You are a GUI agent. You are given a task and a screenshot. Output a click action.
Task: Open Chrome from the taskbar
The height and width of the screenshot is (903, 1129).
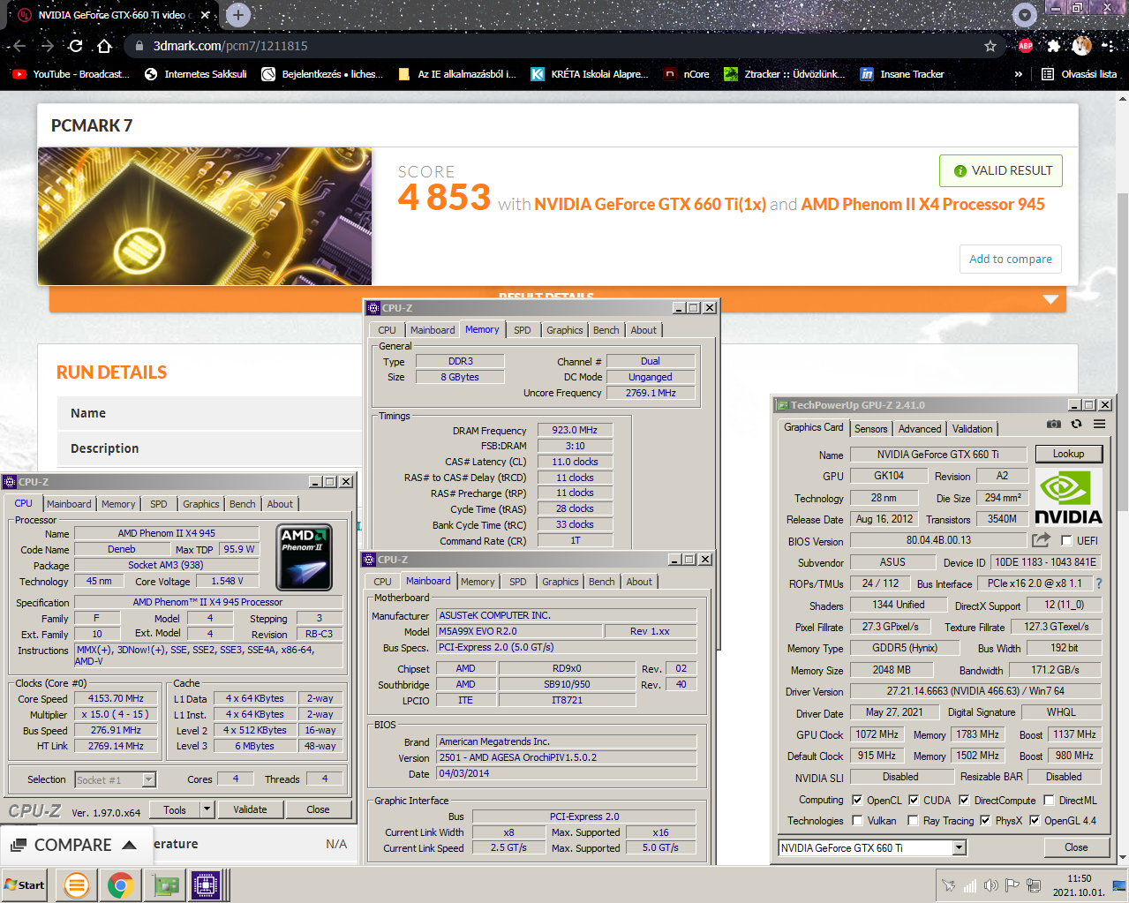coord(121,884)
